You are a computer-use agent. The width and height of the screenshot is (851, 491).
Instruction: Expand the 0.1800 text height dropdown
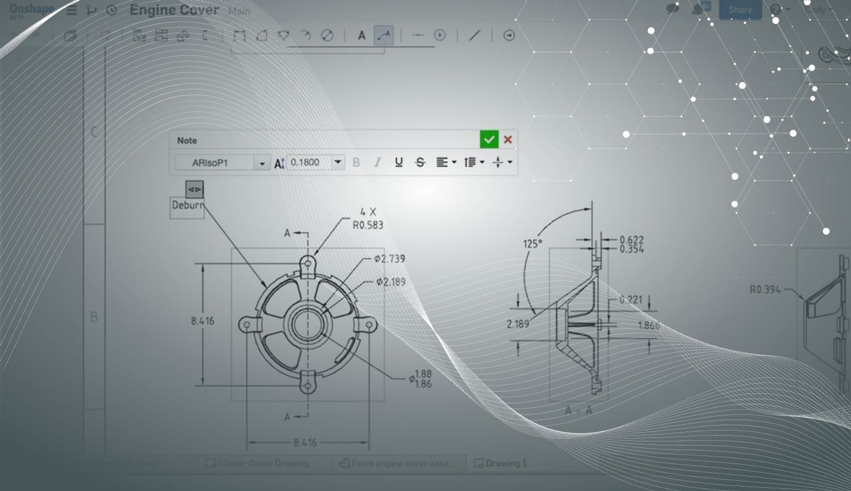point(338,162)
